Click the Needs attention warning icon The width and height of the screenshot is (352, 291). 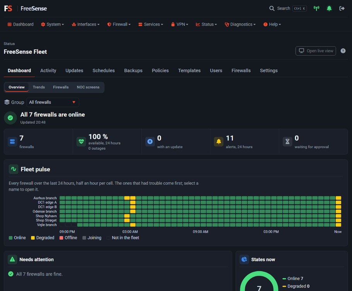tap(12, 259)
